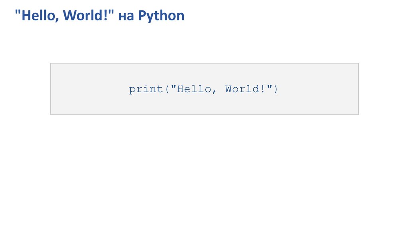Click the exclamation mark in the slide title

click(x=108, y=16)
